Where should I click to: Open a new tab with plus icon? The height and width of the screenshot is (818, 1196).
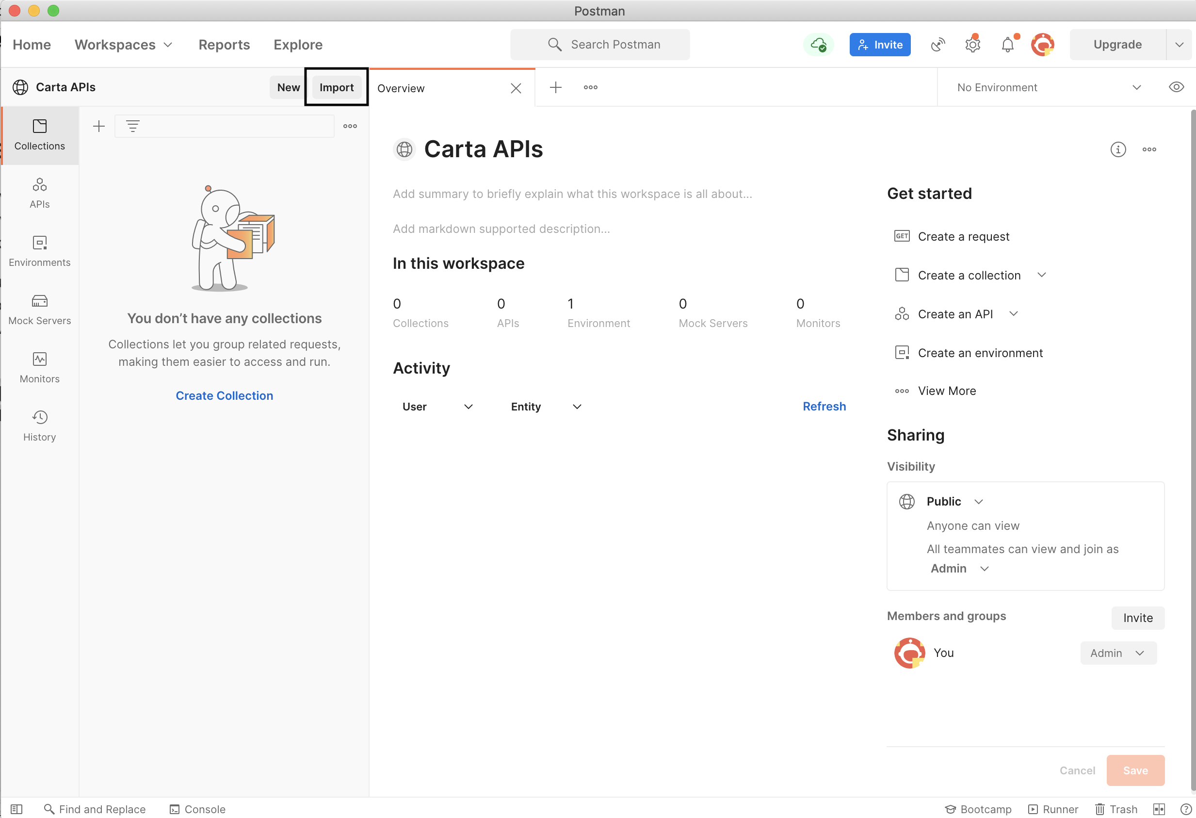[556, 87]
